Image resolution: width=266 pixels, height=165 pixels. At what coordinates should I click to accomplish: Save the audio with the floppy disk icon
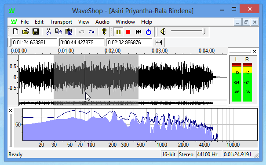(36, 32)
